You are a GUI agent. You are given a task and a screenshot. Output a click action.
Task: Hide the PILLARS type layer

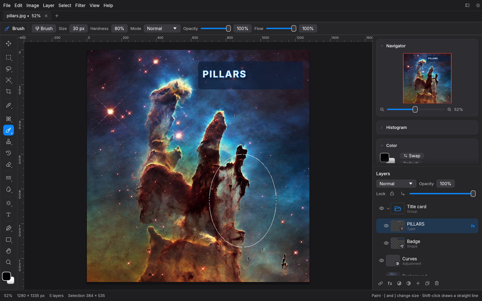pyautogui.click(x=386, y=226)
